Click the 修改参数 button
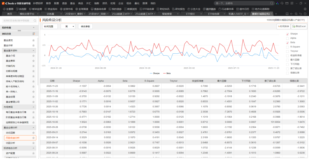The height and width of the screenshot is (159, 309). click(x=85, y=26)
